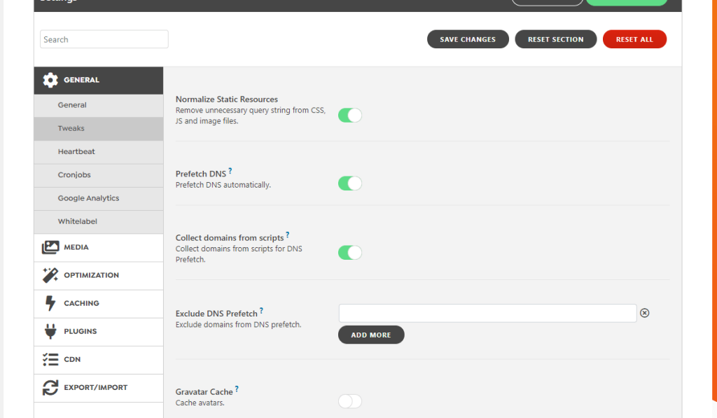Click the Exclude DNS Prefetch domain field

point(487,313)
